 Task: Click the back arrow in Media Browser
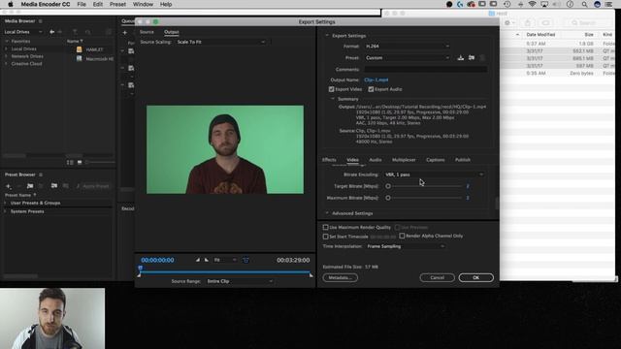51,32
